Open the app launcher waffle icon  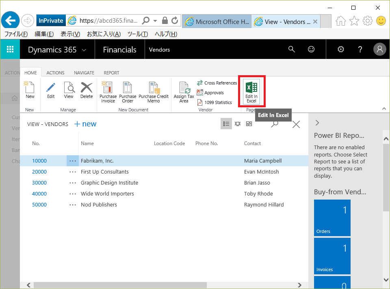(10, 49)
